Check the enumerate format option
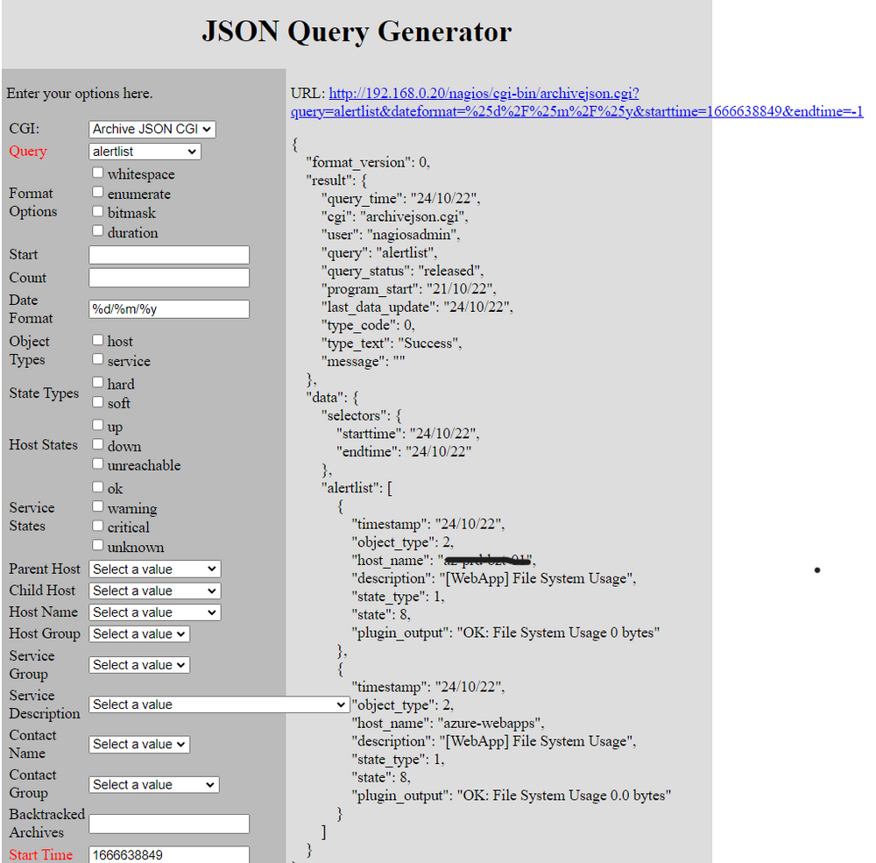876x863 pixels. pyautogui.click(x=97, y=193)
